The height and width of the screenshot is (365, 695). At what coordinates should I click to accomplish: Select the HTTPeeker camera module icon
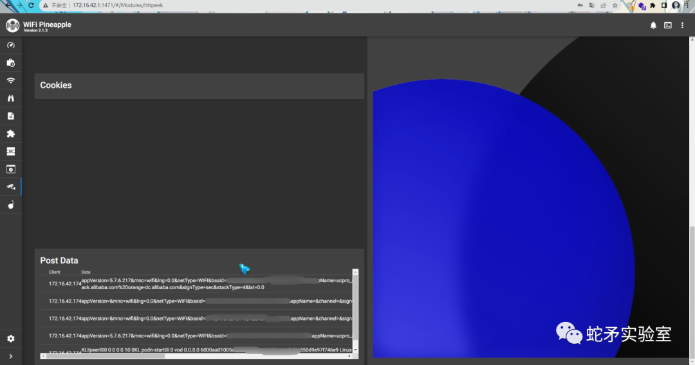pos(11,187)
